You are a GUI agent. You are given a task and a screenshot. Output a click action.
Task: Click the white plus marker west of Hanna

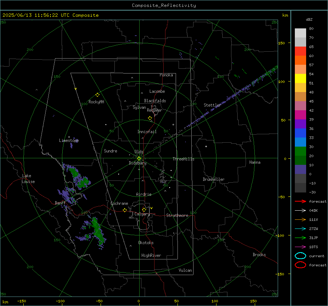(206, 146)
